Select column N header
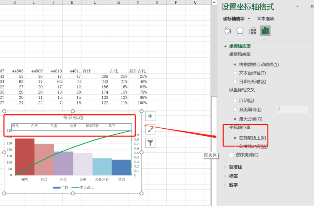This screenshot has width=314, height=206. [138, 2]
